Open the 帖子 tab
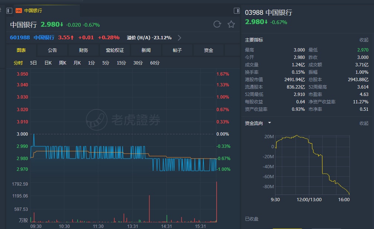 pyautogui.click(x=177, y=50)
